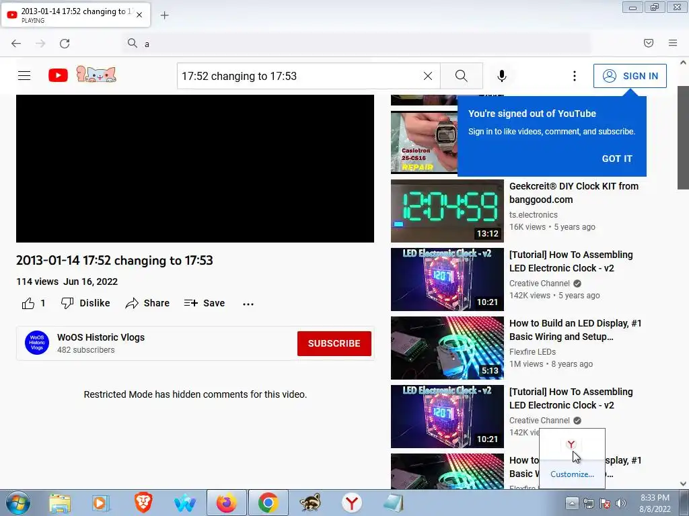
Task: Switch to Chrome in taskbar
Action: [x=268, y=503]
